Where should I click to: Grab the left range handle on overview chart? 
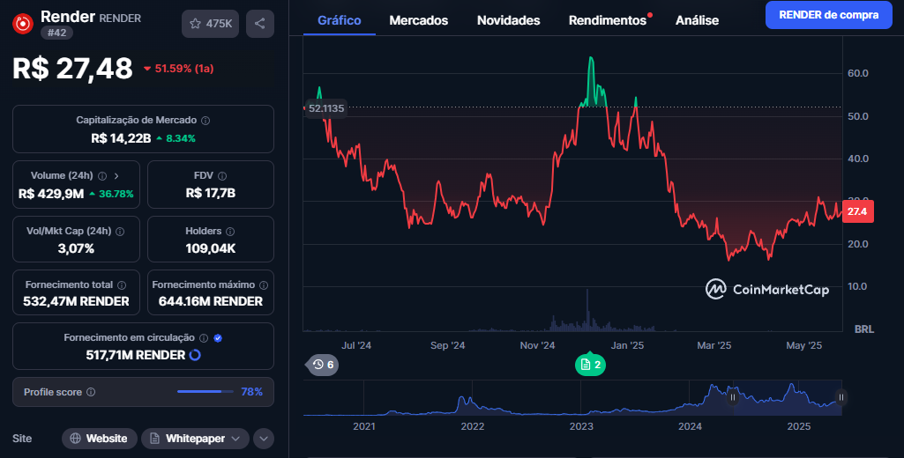tap(733, 397)
